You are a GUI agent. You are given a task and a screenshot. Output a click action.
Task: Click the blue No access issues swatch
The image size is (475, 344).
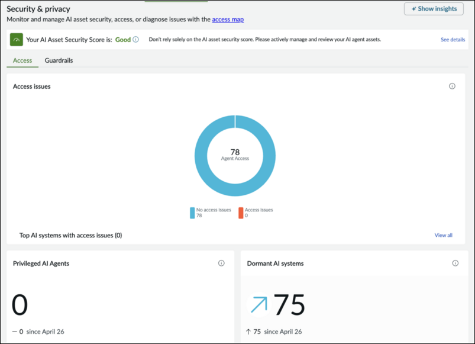point(192,213)
